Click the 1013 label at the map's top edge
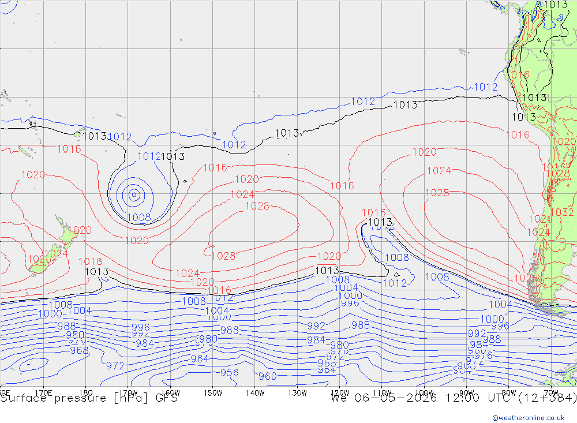 pos(555,5)
